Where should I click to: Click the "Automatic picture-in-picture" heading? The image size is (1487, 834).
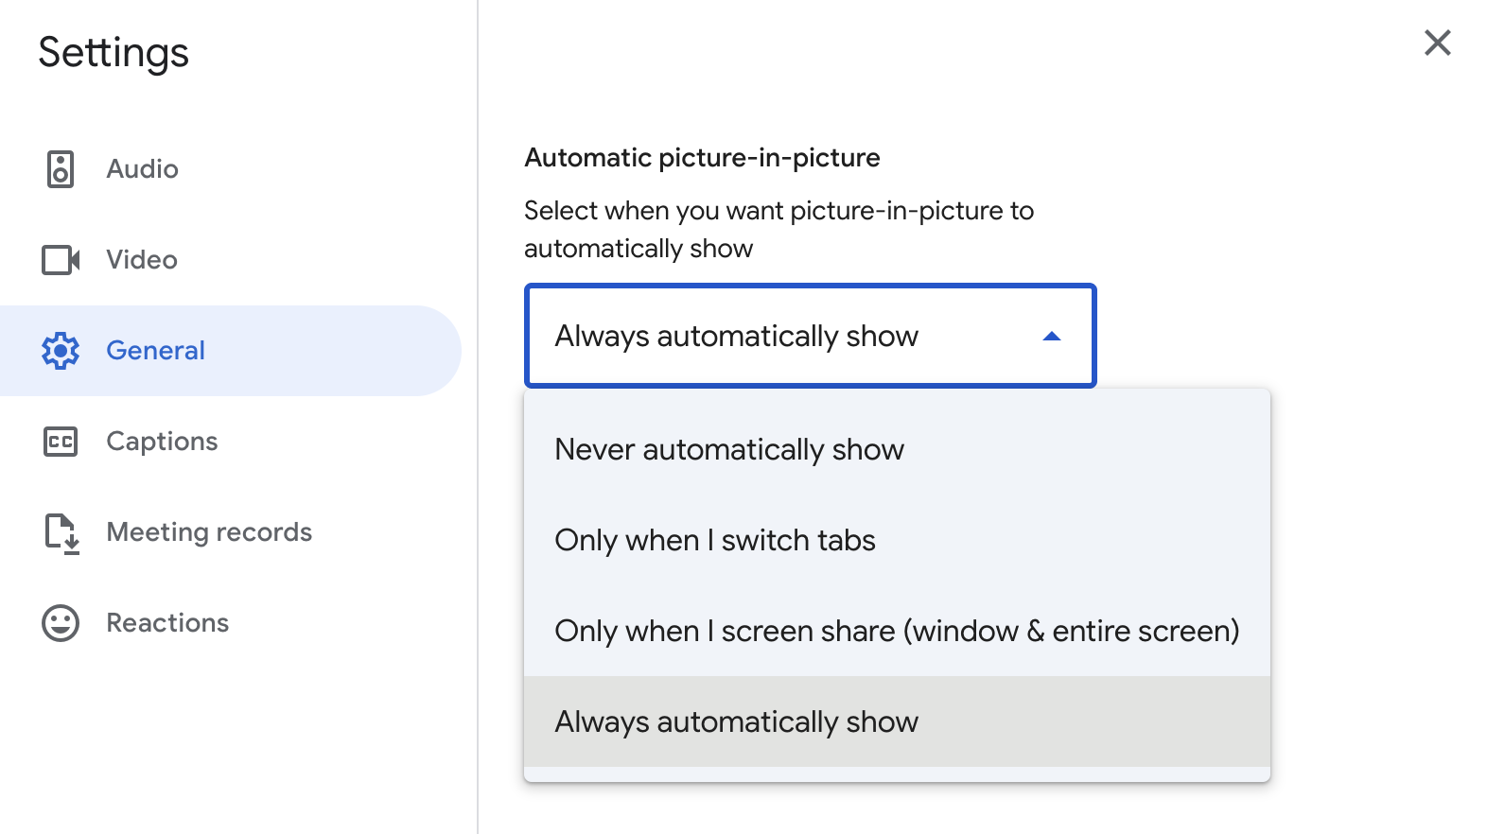pos(702,158)
